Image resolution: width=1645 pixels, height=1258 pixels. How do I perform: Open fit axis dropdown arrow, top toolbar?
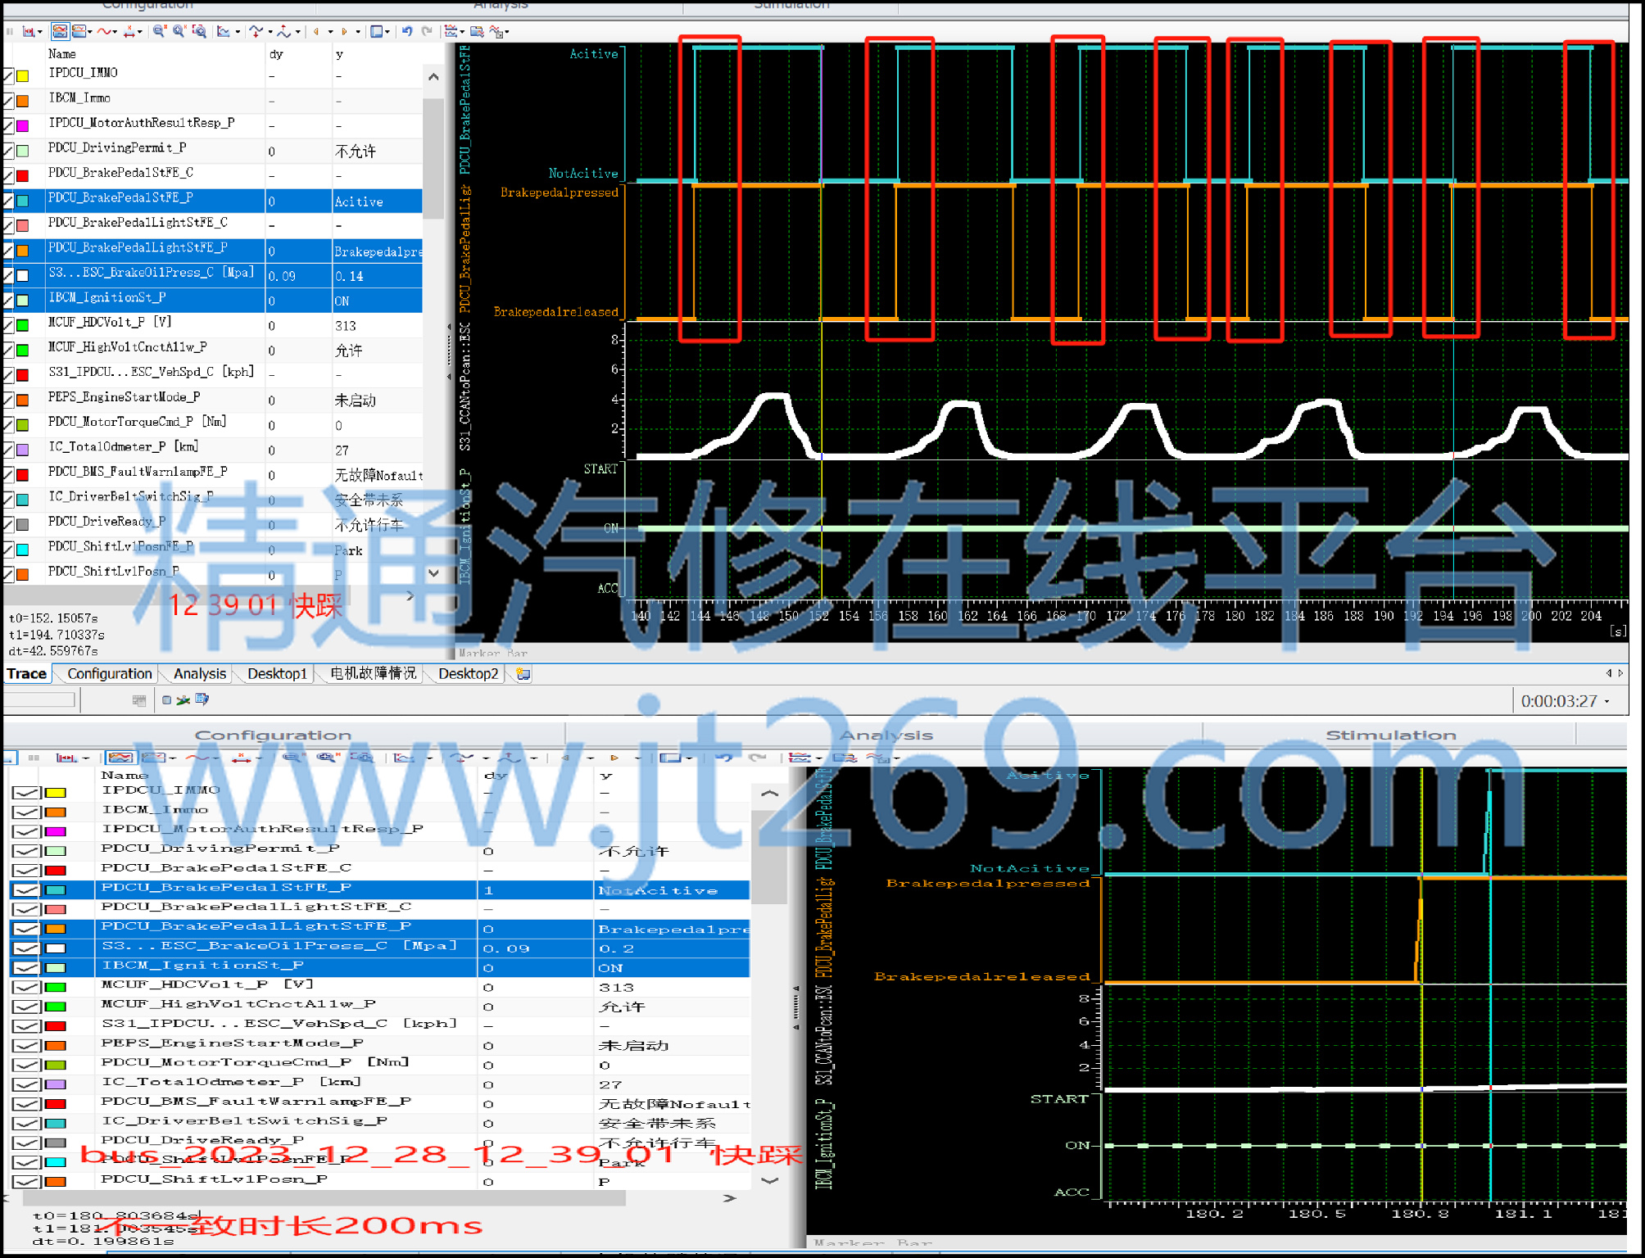click(238, 32)
